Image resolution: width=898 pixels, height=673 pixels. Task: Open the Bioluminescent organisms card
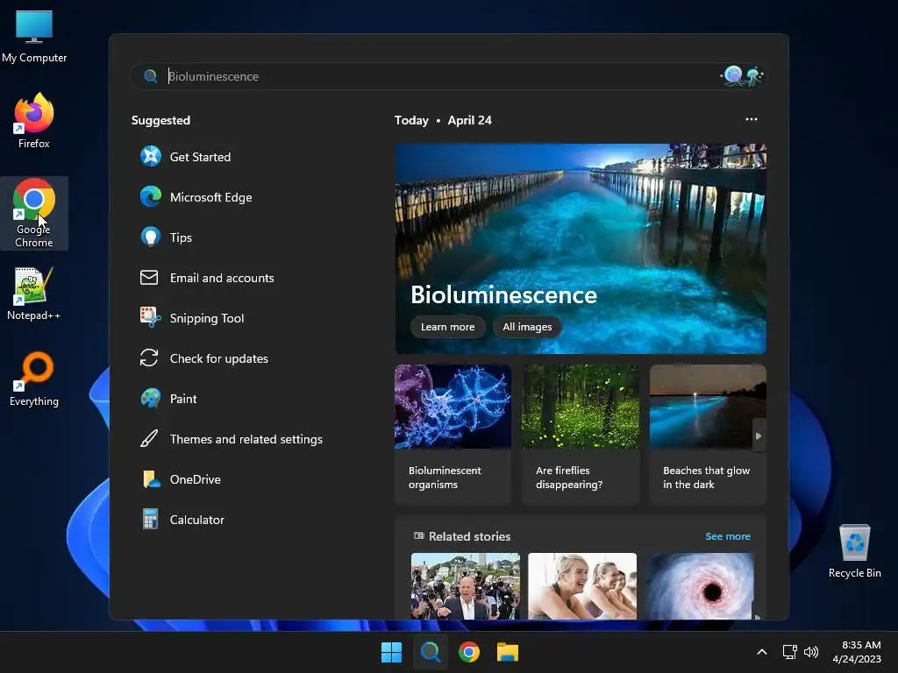(x=453, y=435)
